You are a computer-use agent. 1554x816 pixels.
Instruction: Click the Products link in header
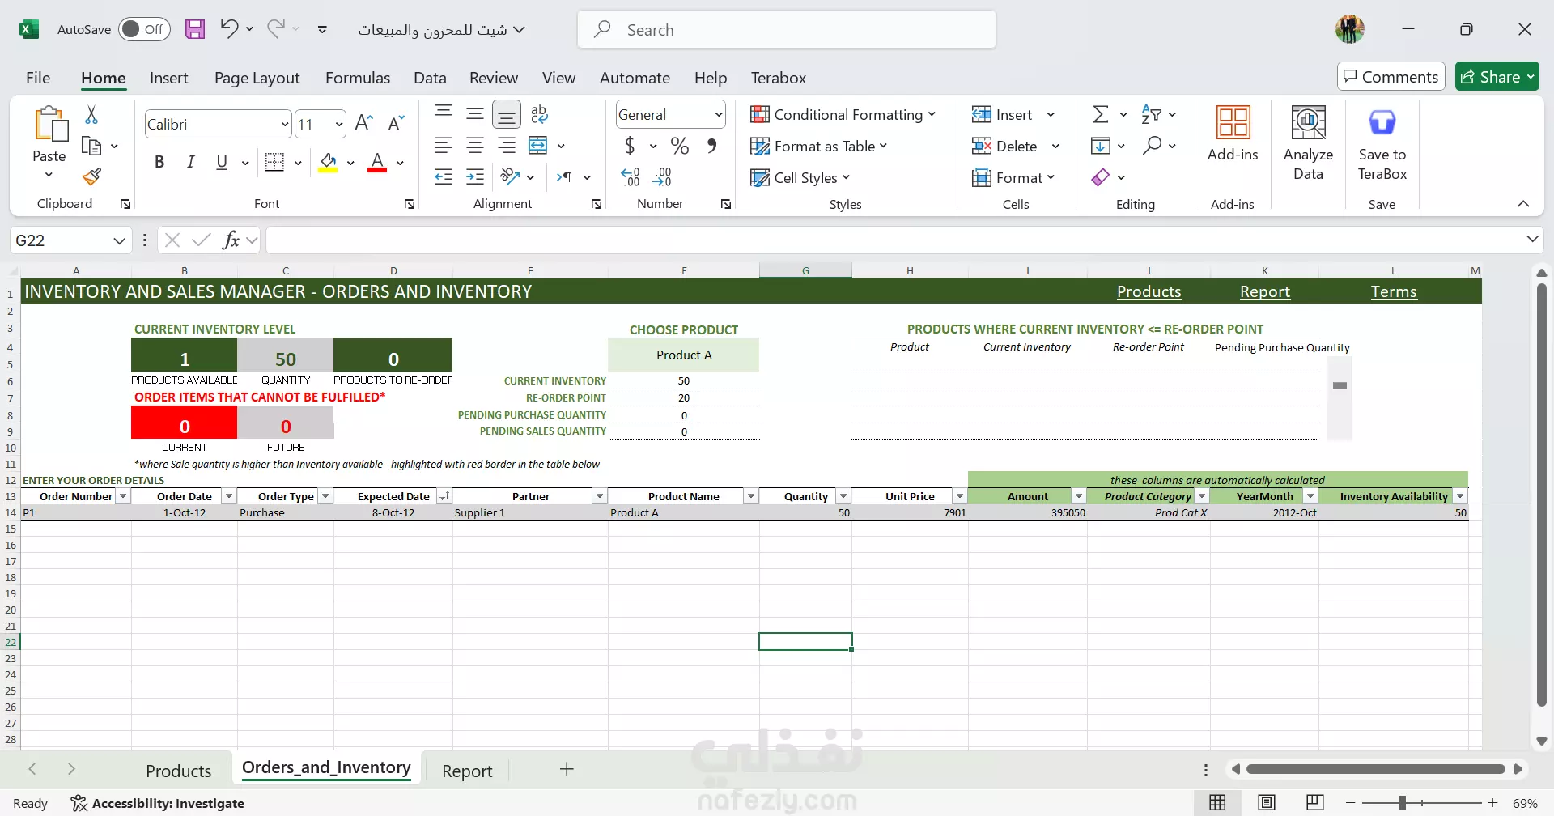pos(1149,291)
